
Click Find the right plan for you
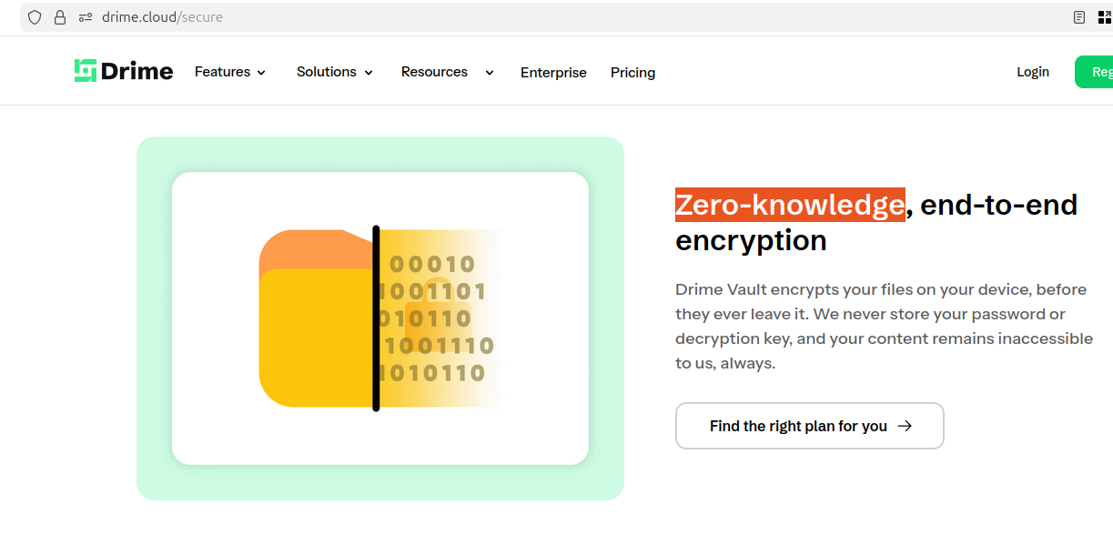(798, 426)
